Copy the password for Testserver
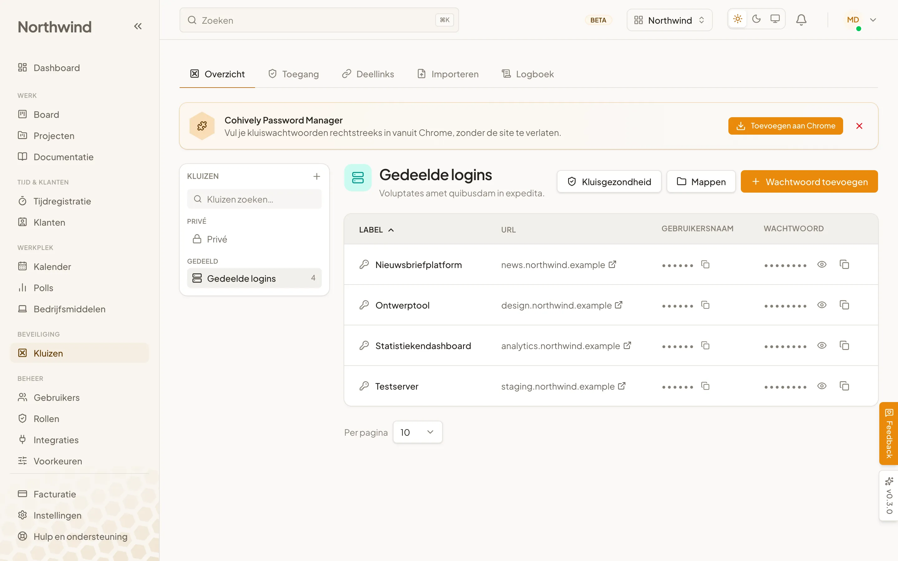Image resolution: width=898 pixels, height=561 pixels. (x=844, y=386)
